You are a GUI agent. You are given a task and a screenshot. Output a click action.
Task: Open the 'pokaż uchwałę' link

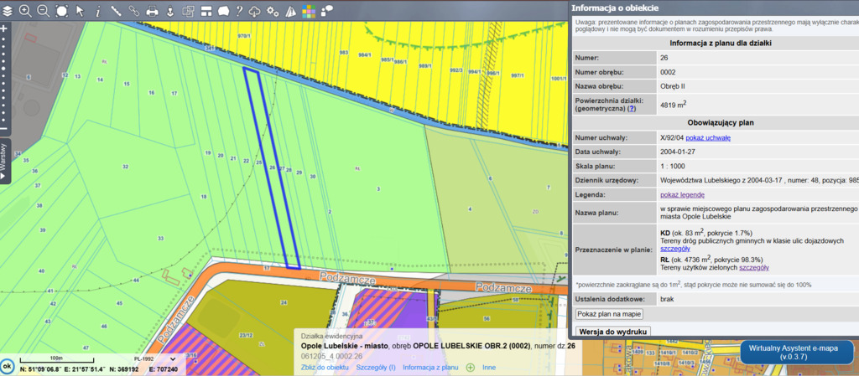[708, 137]
